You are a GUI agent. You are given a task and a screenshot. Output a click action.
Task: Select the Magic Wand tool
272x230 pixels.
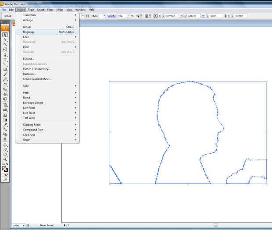coord(5,44)
